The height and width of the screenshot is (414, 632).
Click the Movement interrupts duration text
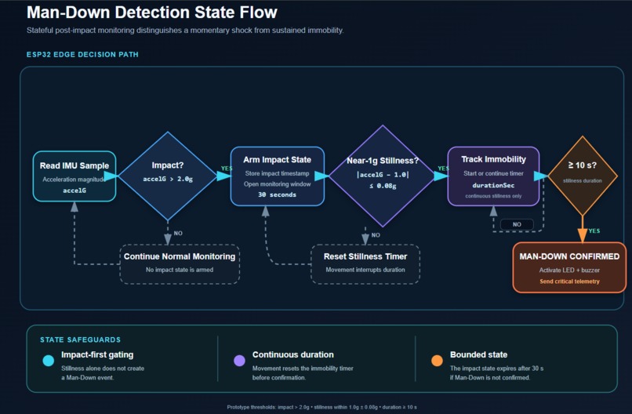coord(365,270)
